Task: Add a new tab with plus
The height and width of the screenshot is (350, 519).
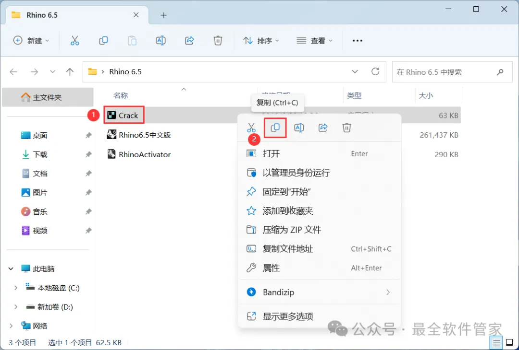Action: click(163, 15)
